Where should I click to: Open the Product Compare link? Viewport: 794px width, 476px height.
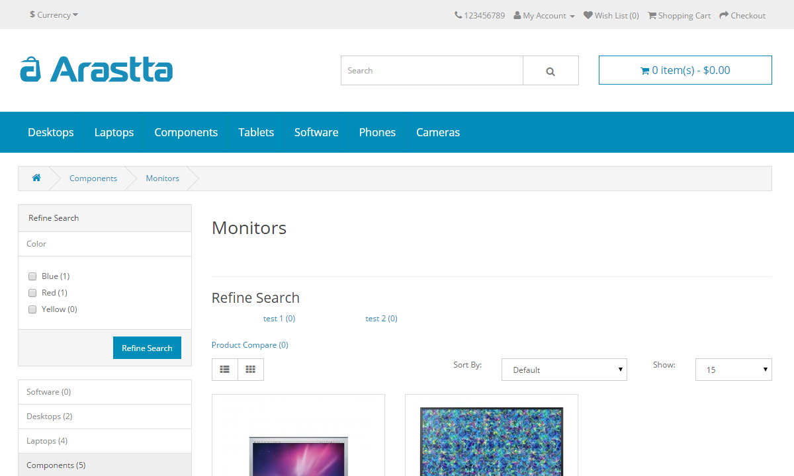pyautogui.click(x=250, y=345)
